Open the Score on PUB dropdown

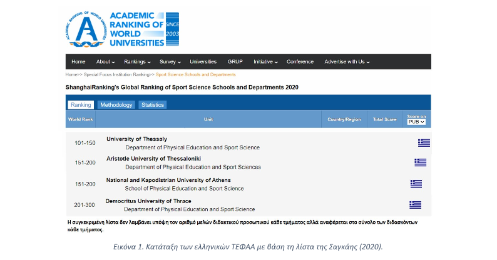[416, 122]
